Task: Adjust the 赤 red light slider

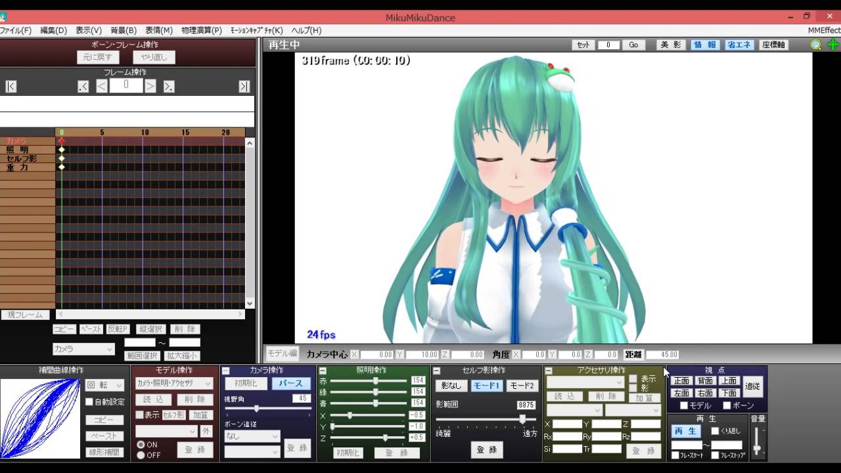Action: coord(369,380)
